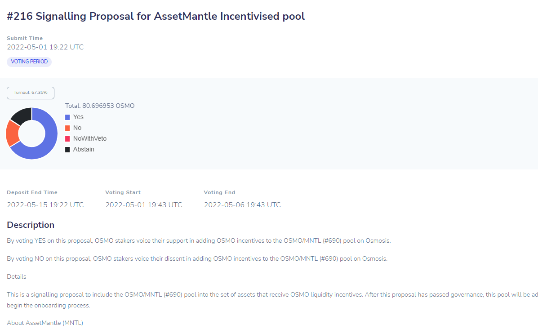Image resolution: width=538 pixels, height=329 pixels.
Task: Click the Total 80.696953 OSMO text
Action: click(x=100, y=106)
